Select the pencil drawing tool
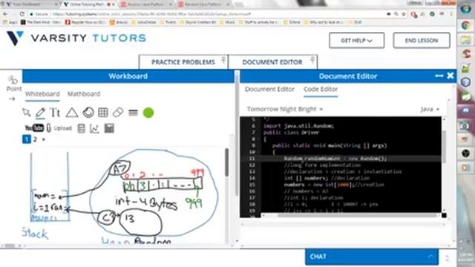This screenshot has height=267, width=475. pos(40,113)
